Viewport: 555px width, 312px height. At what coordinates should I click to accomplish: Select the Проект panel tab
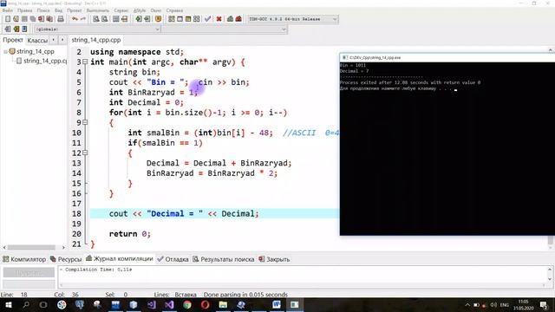point(13,40)
